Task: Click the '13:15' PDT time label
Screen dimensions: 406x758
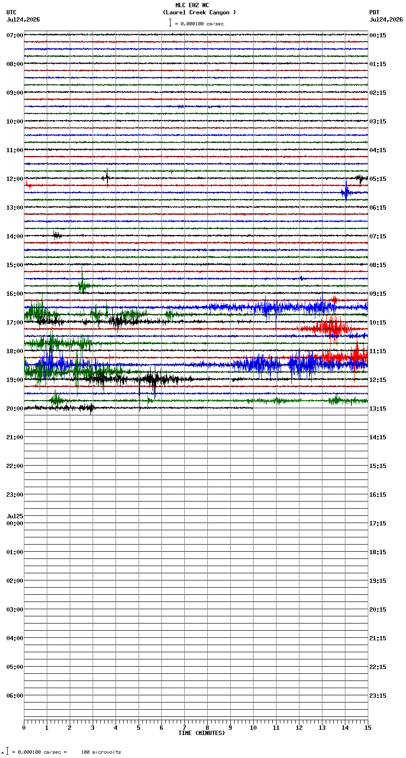Action: (378, 409)
